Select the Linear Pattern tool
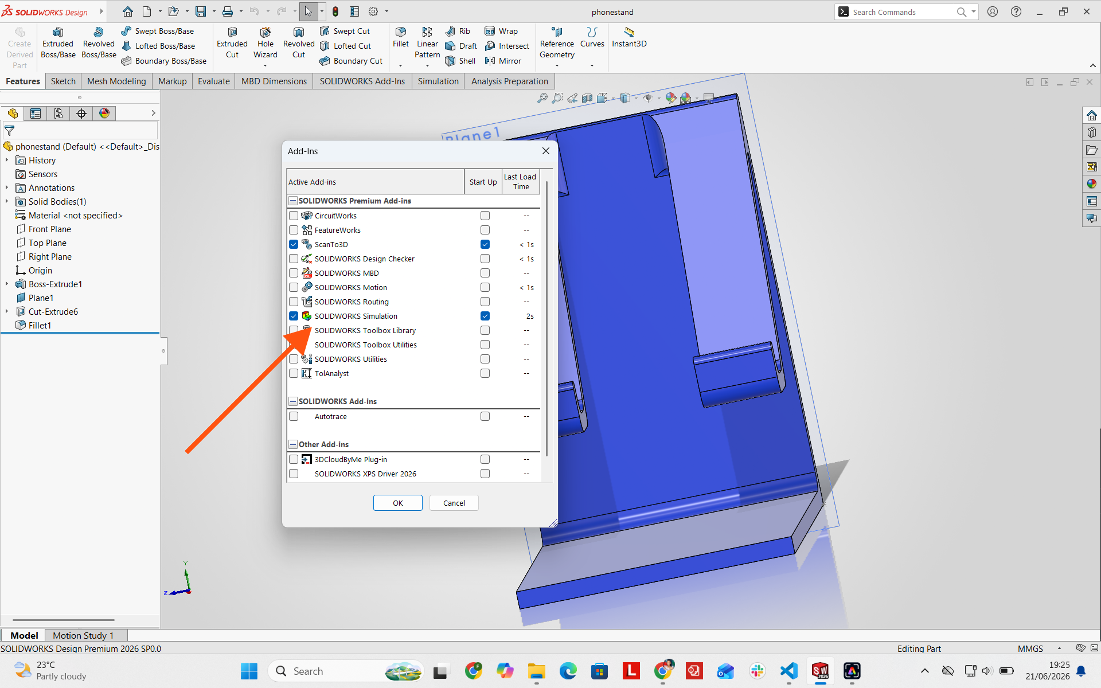 click(x=427, y=43)
